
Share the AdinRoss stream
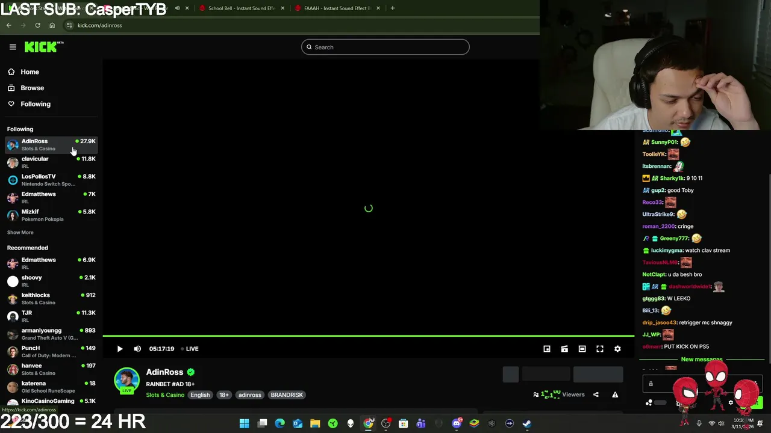[596, 395]
